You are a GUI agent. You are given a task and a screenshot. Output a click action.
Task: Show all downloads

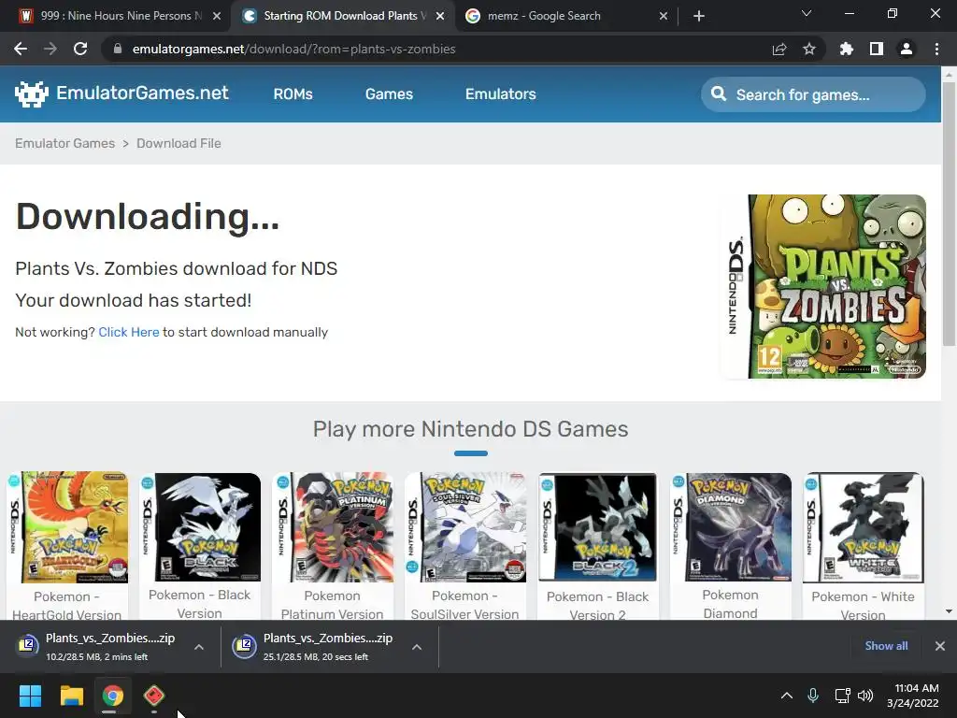tap(886, 646)
